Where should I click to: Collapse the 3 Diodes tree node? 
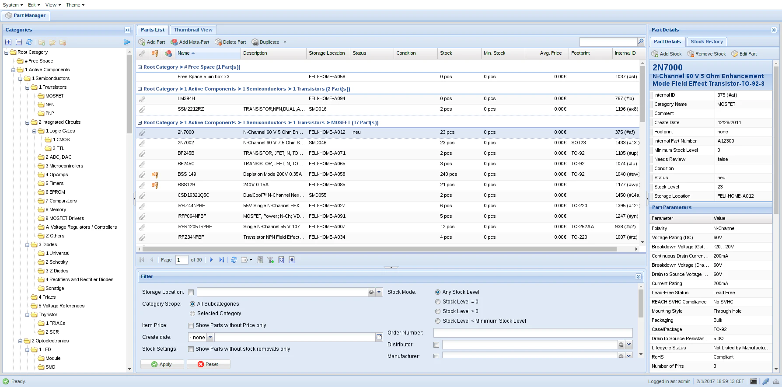(28, 245)
